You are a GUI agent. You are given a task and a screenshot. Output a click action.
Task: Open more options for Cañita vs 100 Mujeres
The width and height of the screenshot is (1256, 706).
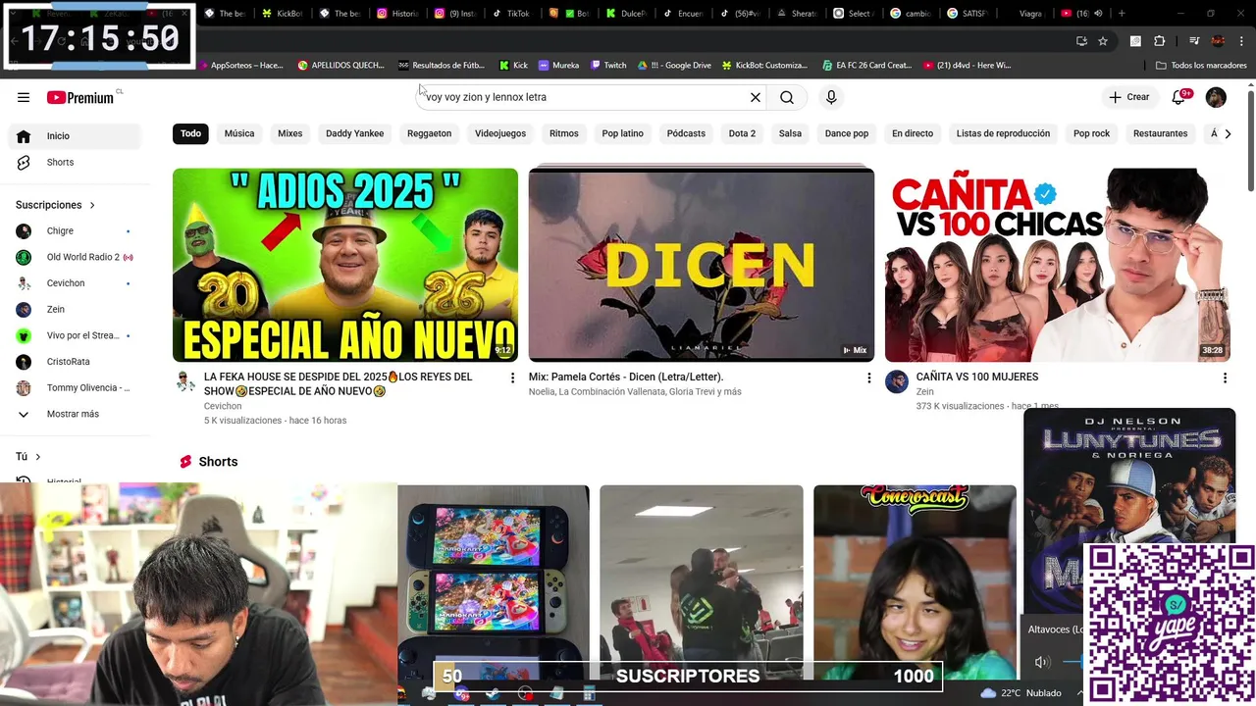(1225, 378)
